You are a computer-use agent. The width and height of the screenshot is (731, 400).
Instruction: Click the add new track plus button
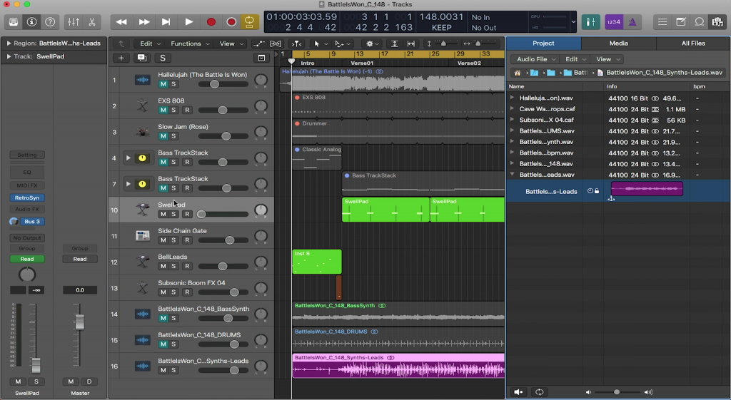pos(121,58)
